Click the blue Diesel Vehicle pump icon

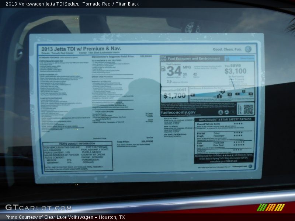click(227, 59)
